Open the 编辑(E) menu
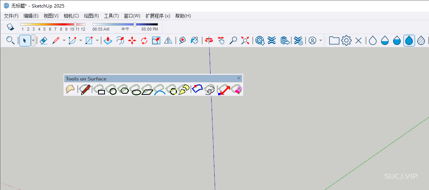 click(x=31, y=16)
